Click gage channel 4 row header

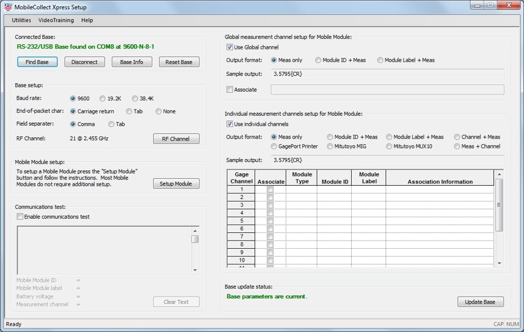241,213
